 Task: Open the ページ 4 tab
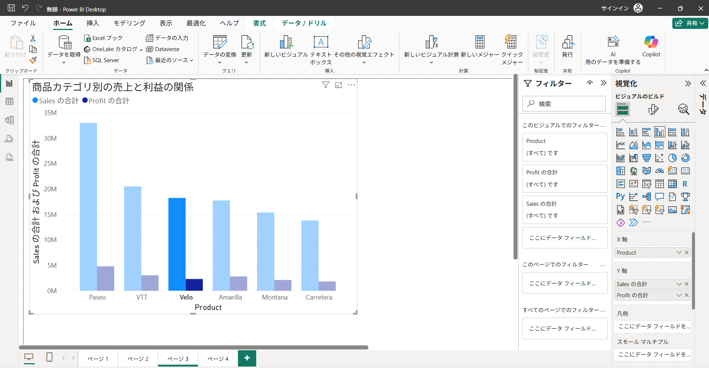(218, 358)
